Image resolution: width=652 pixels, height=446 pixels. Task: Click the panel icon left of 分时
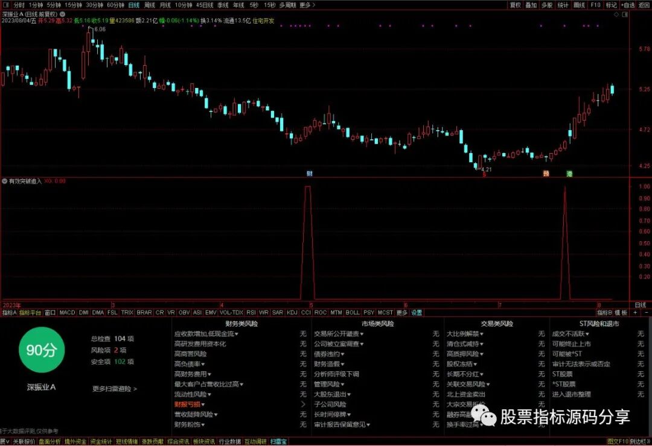pyautogui.click(x=6, y=5)
